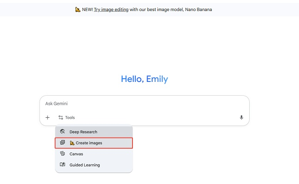Choose Create images from the Tools menu

[89, 143]
